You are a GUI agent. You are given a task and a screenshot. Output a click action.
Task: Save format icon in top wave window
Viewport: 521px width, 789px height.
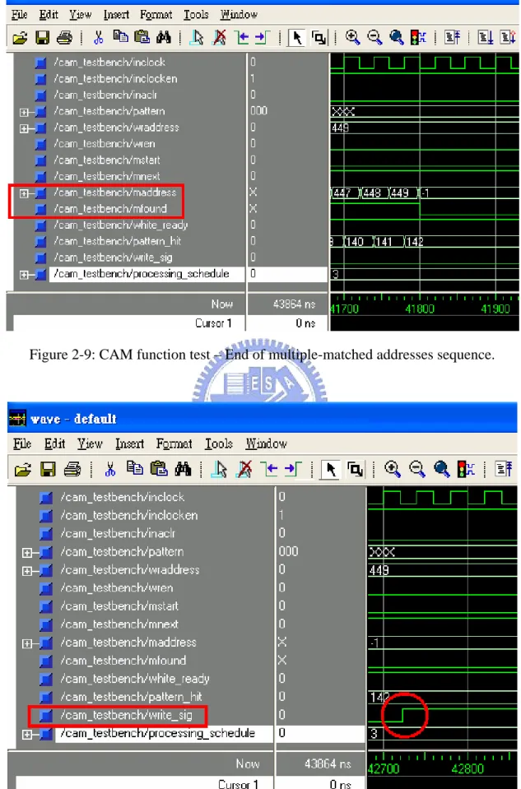coord(42,37)
